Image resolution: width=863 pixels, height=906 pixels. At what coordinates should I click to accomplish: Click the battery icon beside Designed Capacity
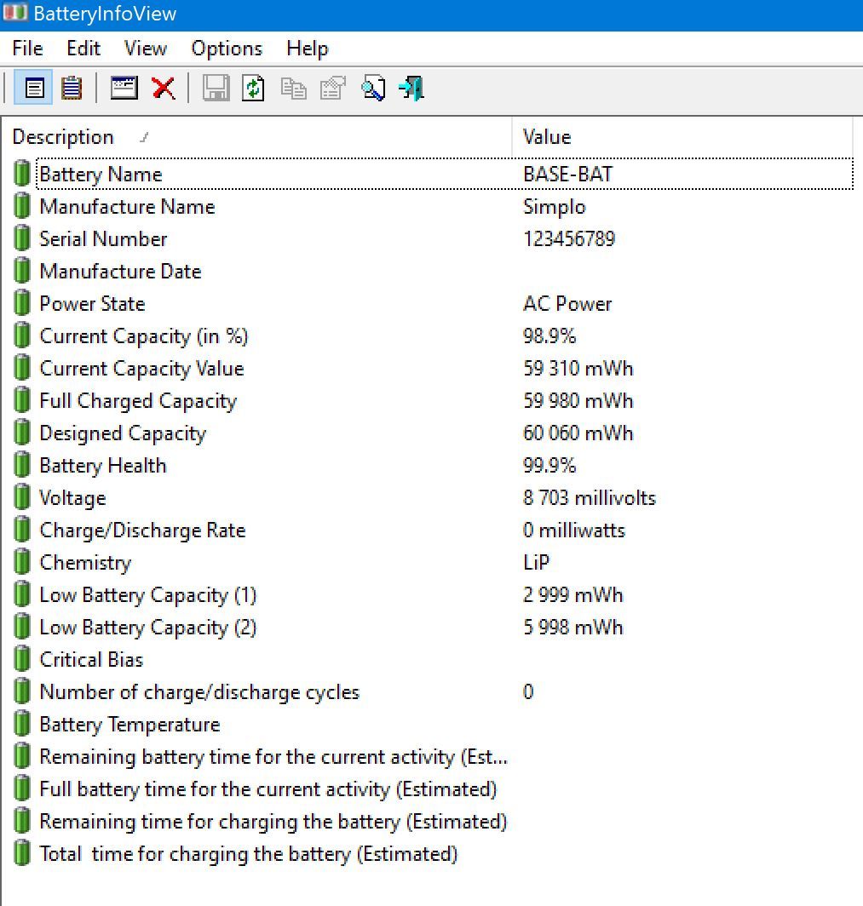pos(22,433)
